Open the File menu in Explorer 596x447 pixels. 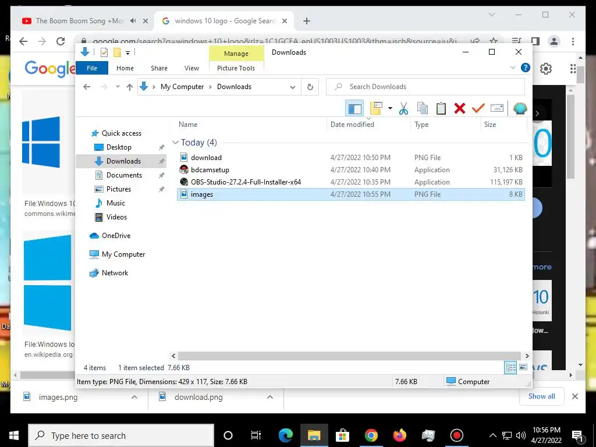(x=92, y=68)
